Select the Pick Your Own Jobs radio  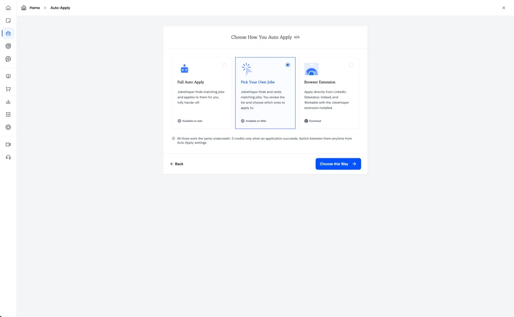click(x=287, y=65)
